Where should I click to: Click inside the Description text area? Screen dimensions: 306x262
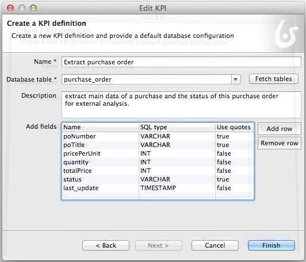181,105
